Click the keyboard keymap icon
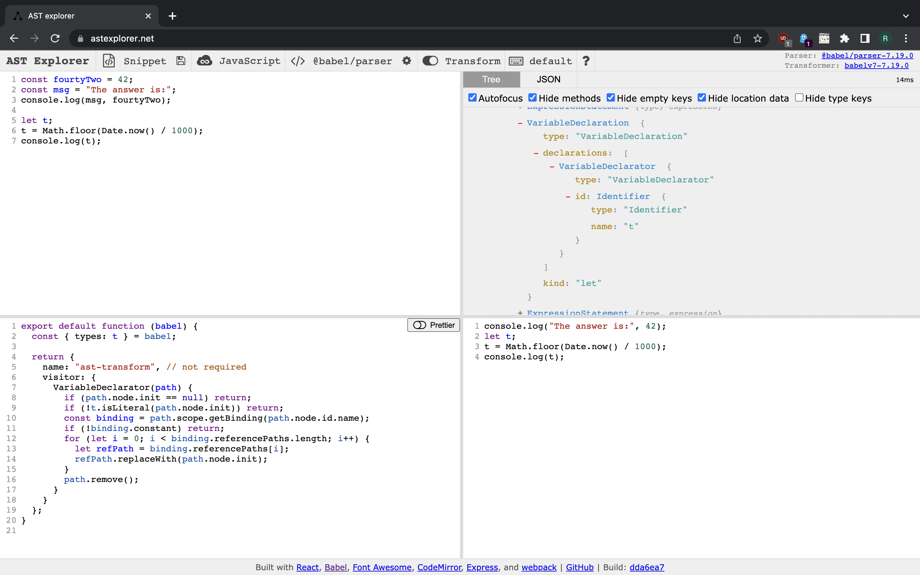This screenshot has height=575, width=920. (516, 61)
